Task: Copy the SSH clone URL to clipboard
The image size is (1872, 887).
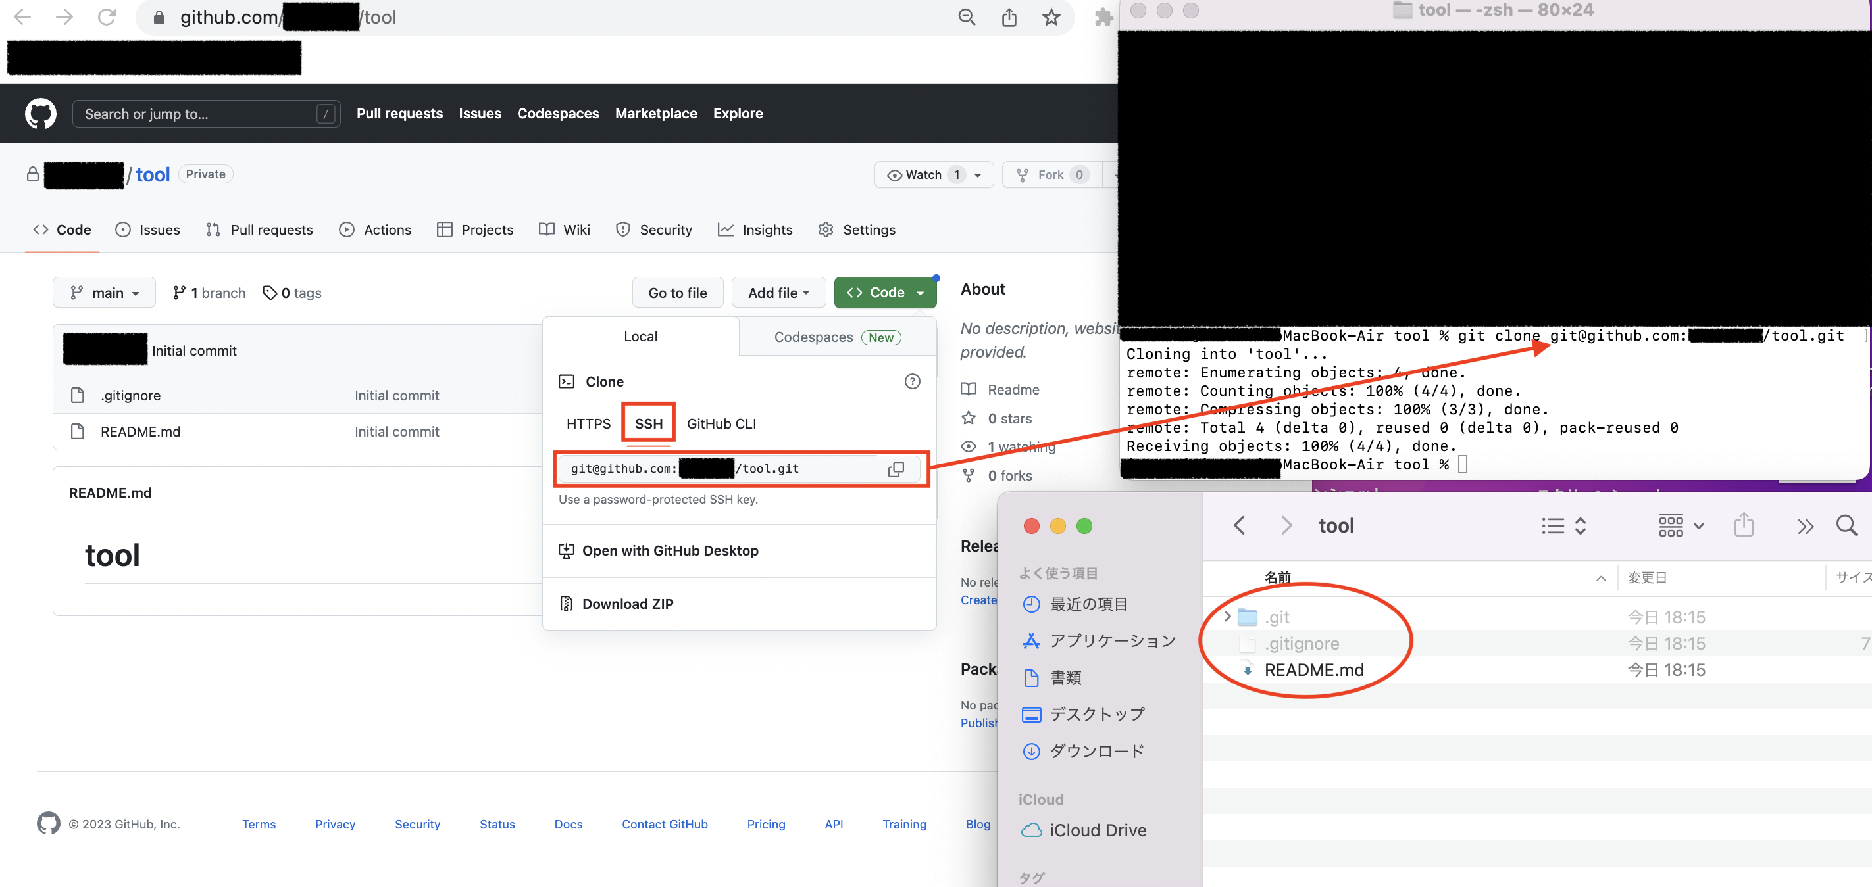Action: [x=896, y=469]
